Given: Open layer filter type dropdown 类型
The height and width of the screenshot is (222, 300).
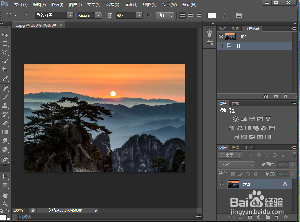Looking at the screenshot, I should [230, 155].
